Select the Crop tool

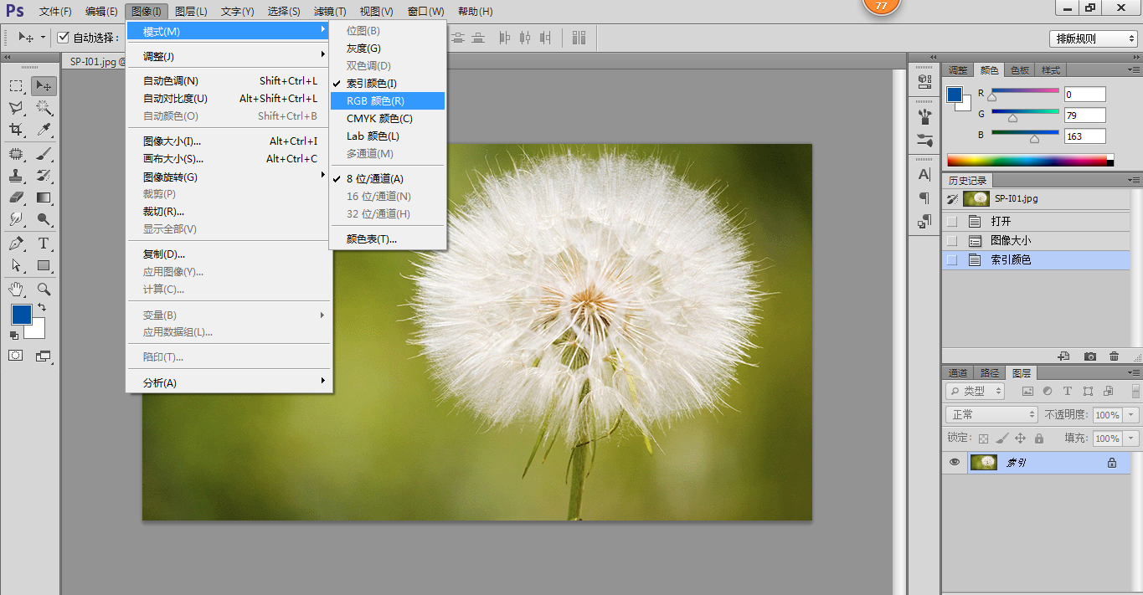click(x=16, y=130)
